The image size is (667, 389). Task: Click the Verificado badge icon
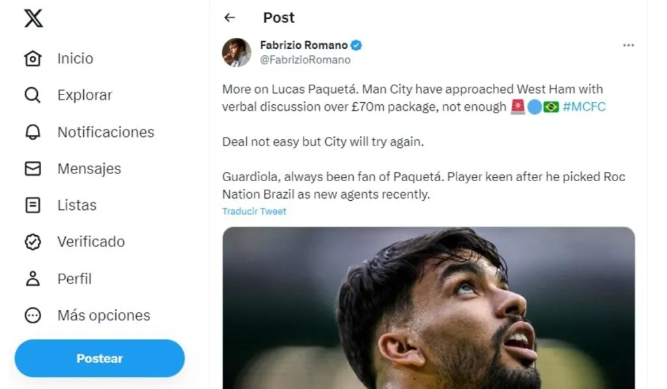[x=33, y=242]
